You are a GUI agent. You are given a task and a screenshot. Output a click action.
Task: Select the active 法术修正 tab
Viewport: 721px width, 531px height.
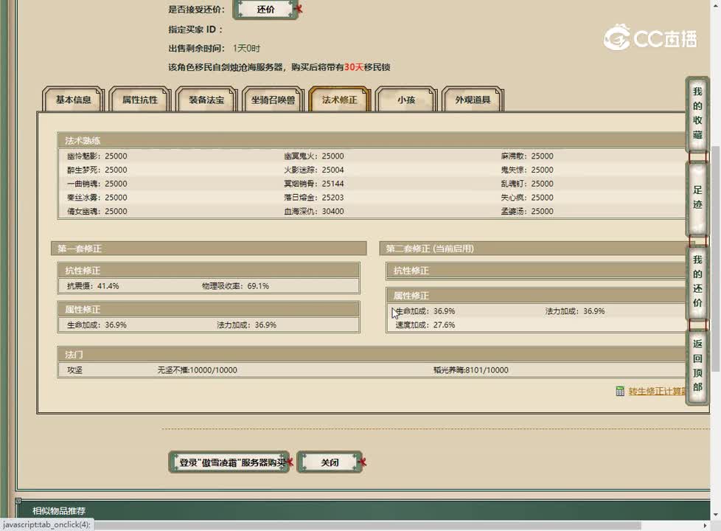(340, 100)
